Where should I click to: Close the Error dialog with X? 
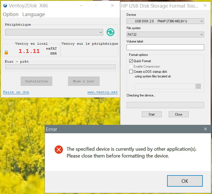(x=205, y=129)
